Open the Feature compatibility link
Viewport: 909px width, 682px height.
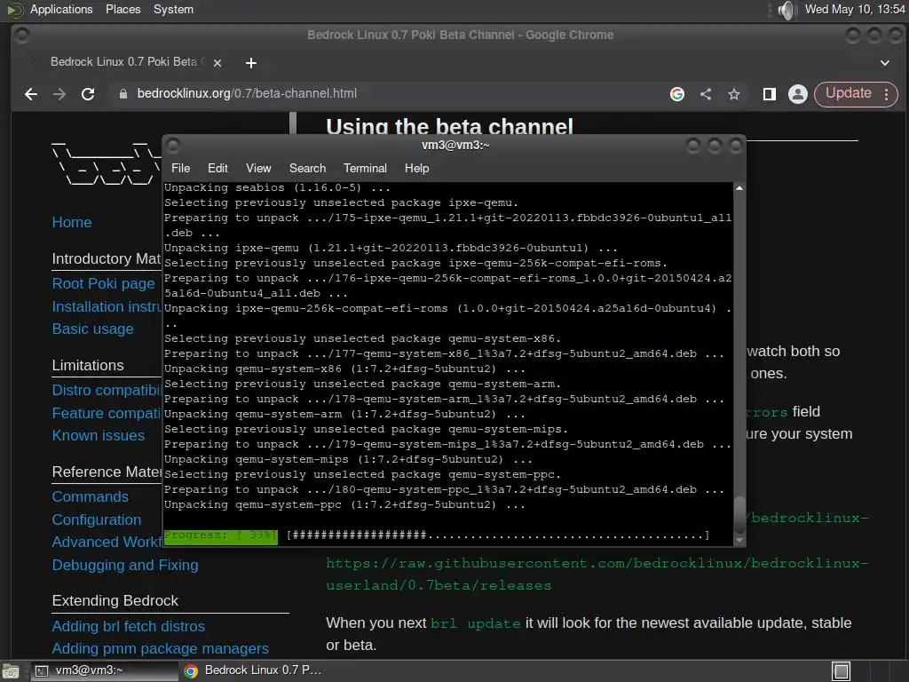[107, 413]
